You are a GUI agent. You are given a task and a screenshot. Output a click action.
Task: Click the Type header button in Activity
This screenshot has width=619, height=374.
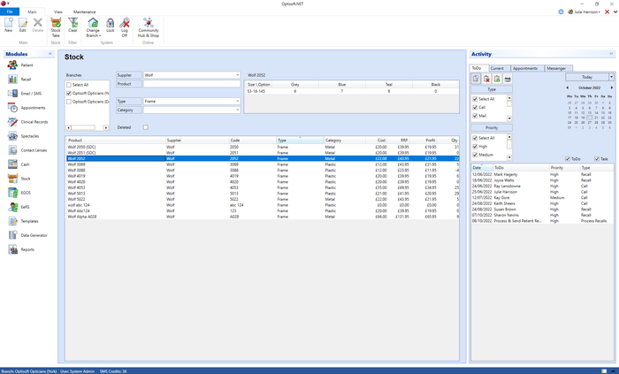tap(492, 89)
